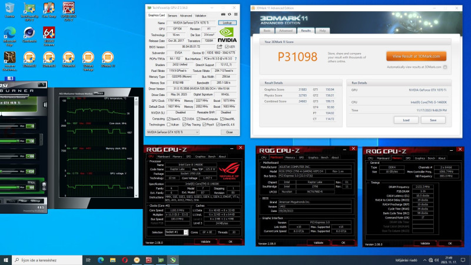Click View Result at 3DMark.com button
The image size is (471, 265).
click(416, 56)
